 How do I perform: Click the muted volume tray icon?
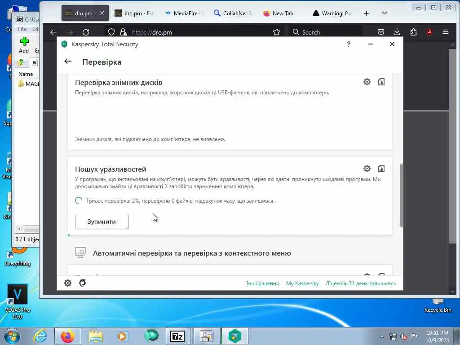point(404,337)
